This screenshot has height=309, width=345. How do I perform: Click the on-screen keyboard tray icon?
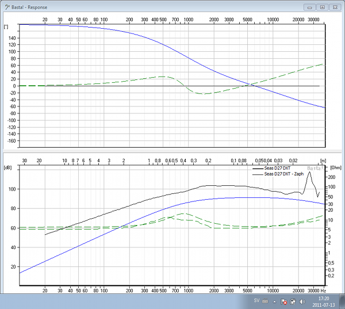pyautogui.click(x=266, y=302)
